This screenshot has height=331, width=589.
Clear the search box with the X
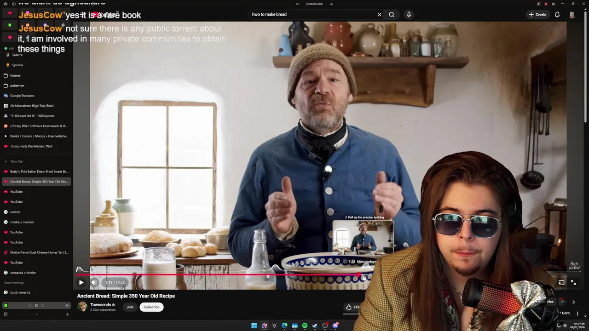[x=380, y=14]
